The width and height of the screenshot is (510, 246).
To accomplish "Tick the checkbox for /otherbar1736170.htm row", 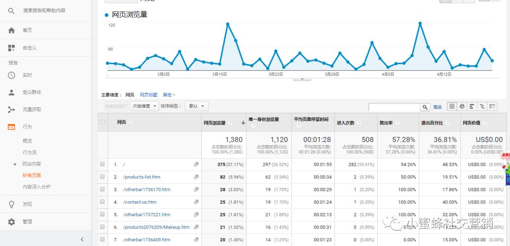I will click(102, 189).
